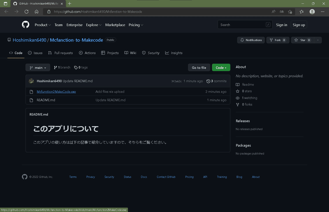The image size is (329, 212).
Task: View the 1 branch link
Action: 62,67
